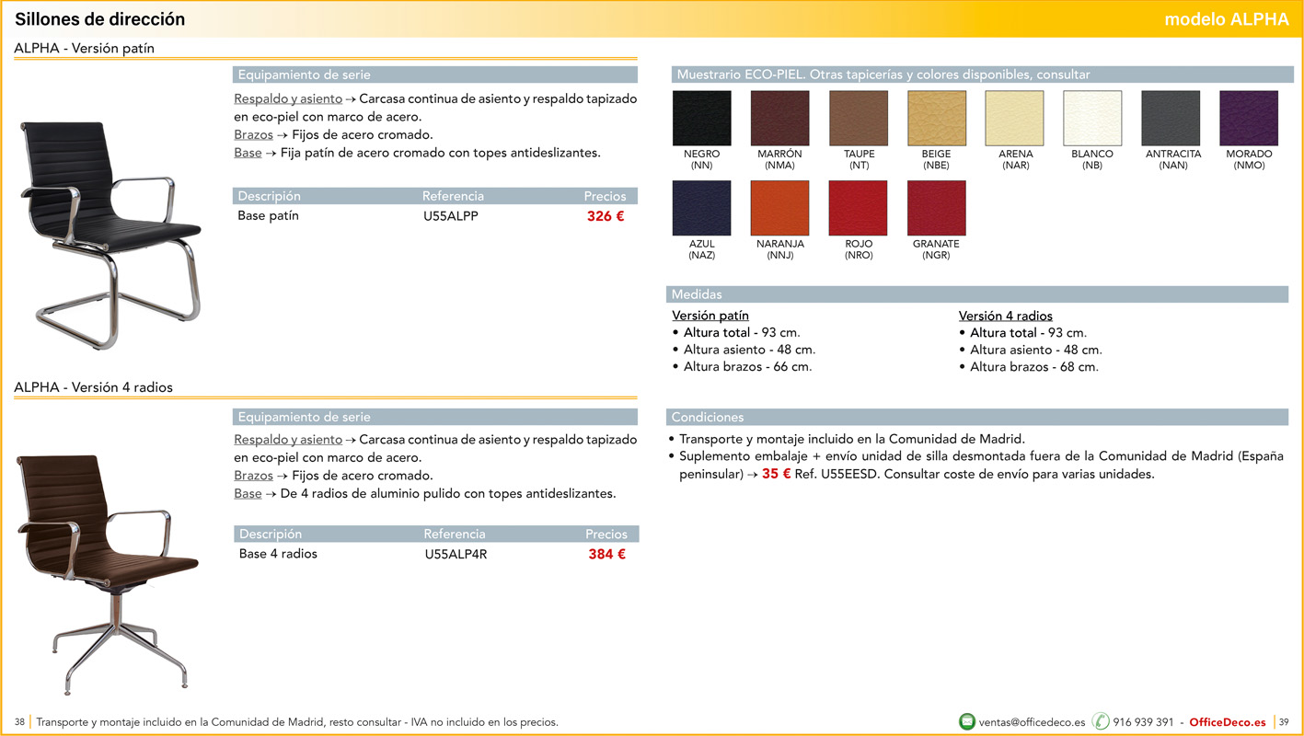Open the OfficeDeco.es link in footer
The image size is (1304, 736).
coord(1228,722)
